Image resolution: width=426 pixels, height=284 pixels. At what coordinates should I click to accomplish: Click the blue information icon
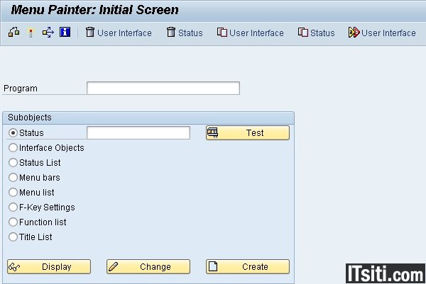(x=65, y=33)
